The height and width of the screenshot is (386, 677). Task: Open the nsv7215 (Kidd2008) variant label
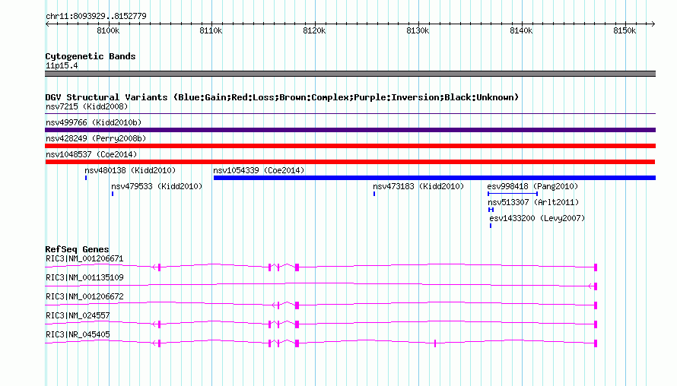tap(87, 106)
